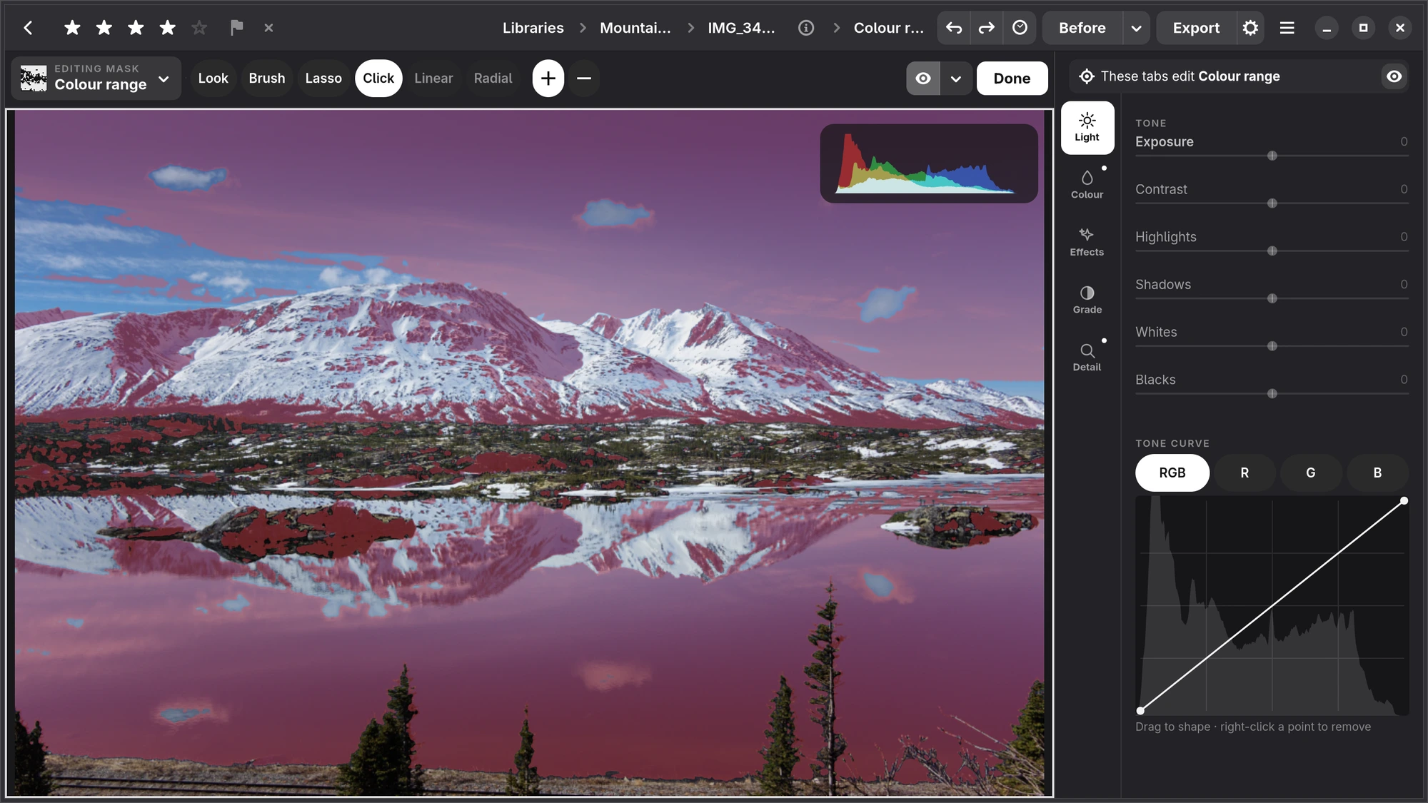
Task: Set rating to four stars
Action: [x=168, y=28]
